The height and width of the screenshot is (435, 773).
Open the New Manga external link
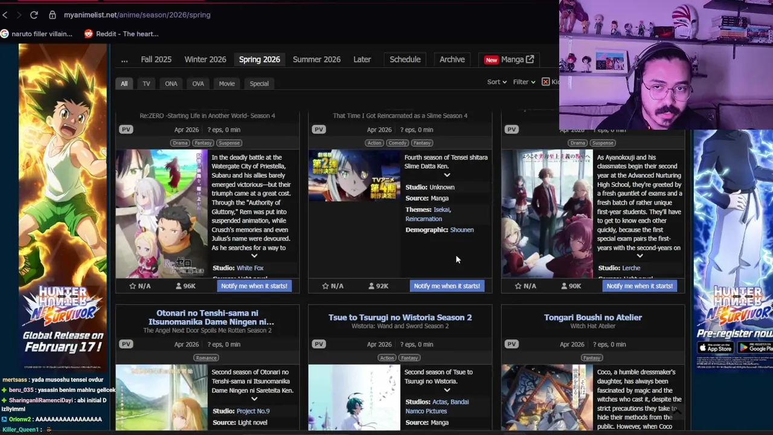[509, 60]
